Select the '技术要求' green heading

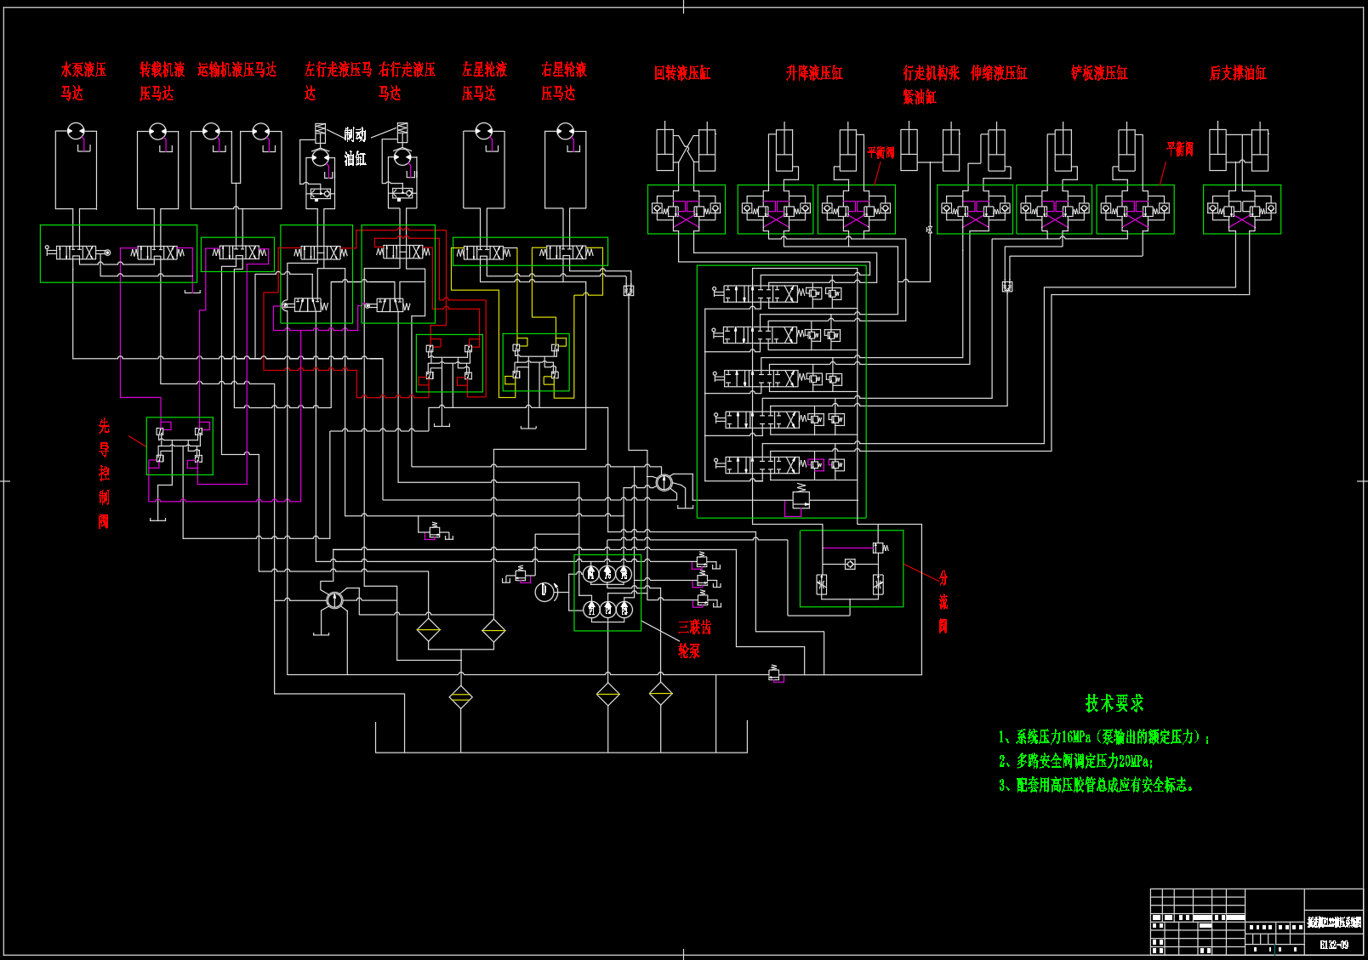coord(1114,703)
